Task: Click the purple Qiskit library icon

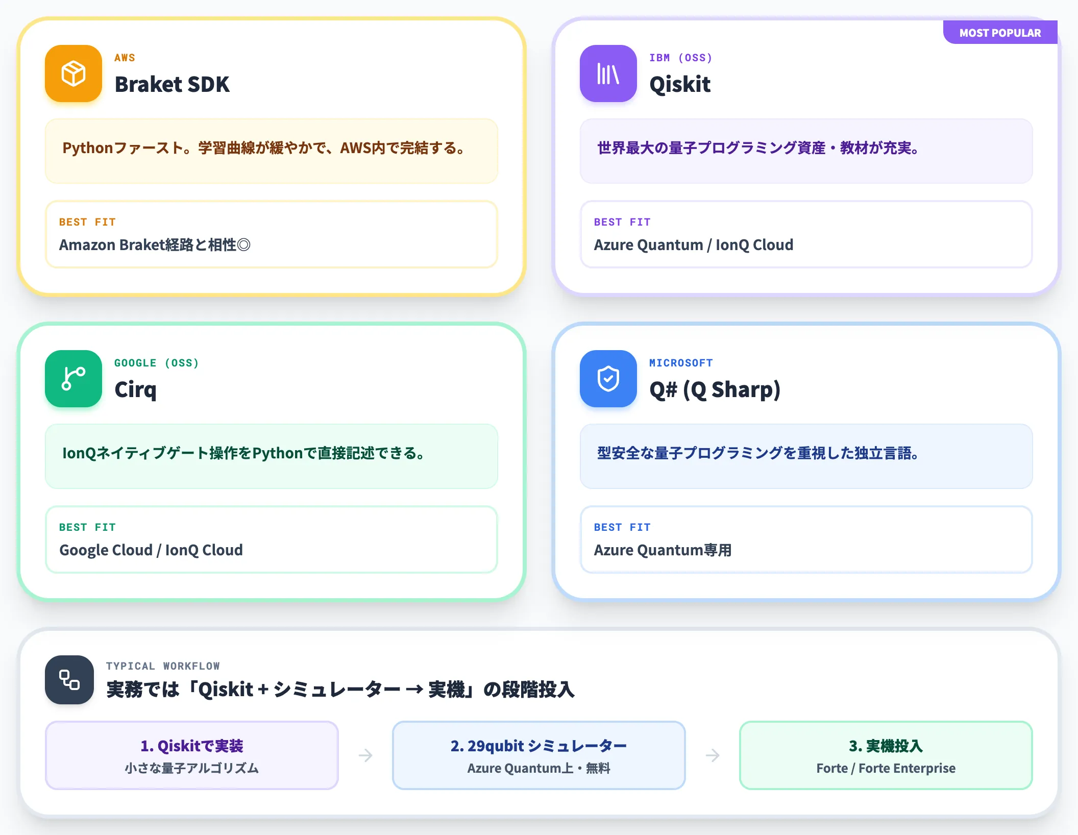Action: point(608,73)
